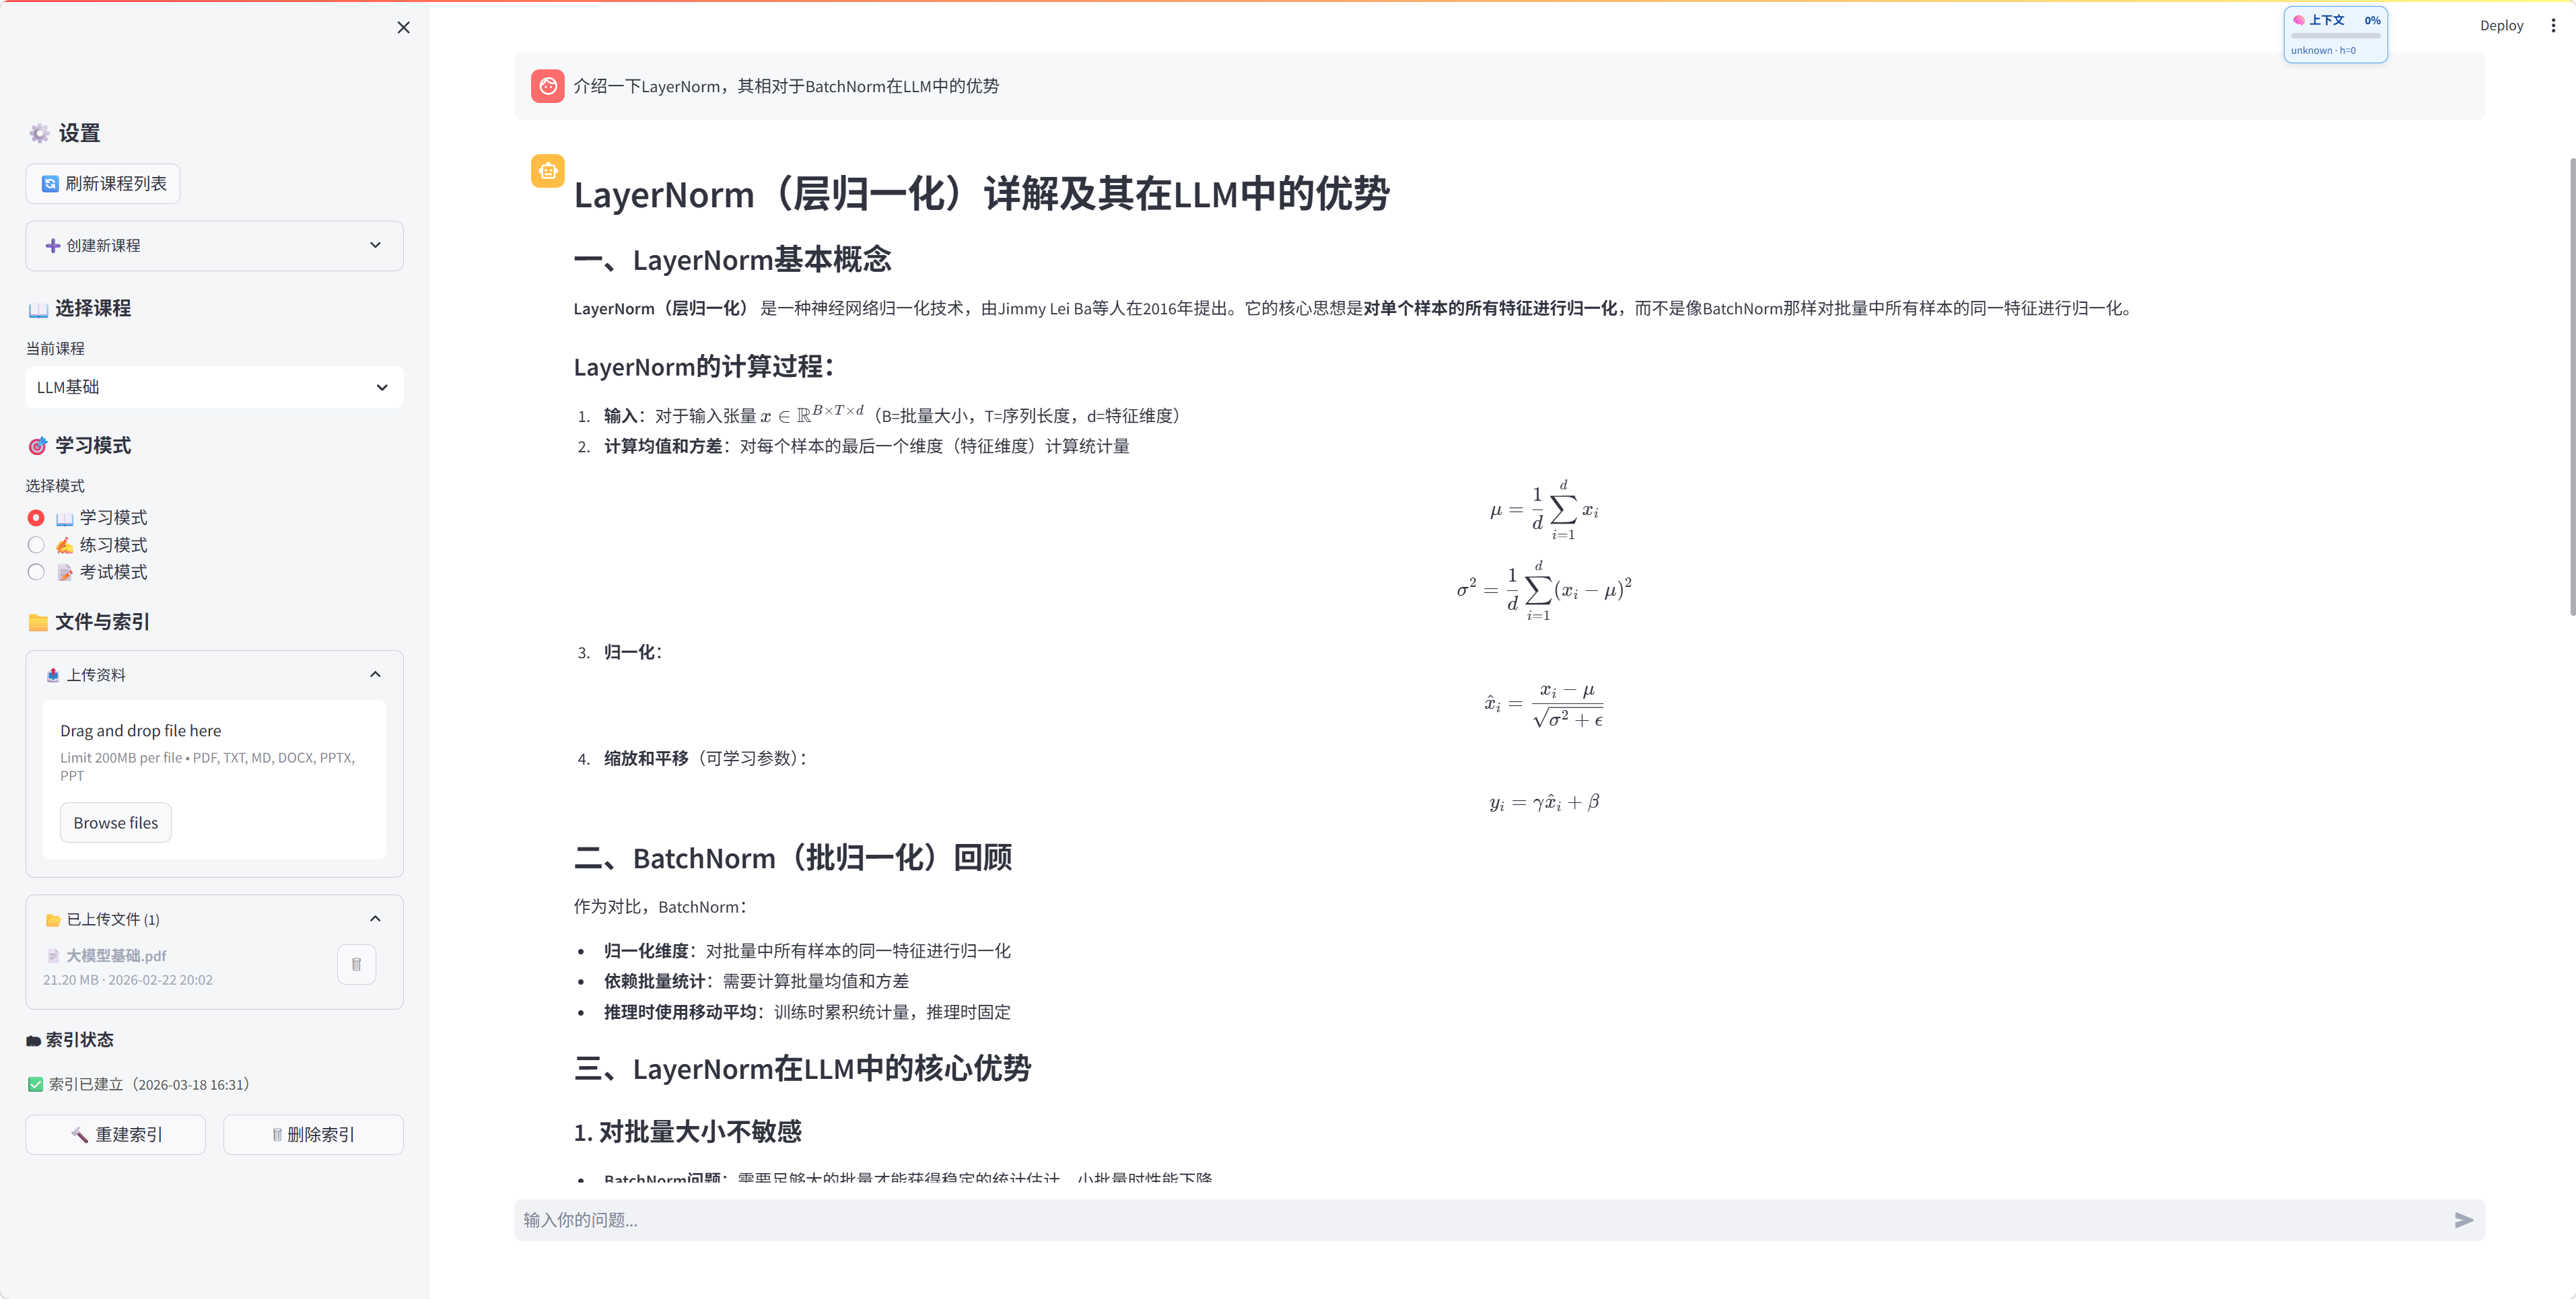Expand the 创建新课程 section
Viewport: 2576px width, 1299px height.
(214, 245)
